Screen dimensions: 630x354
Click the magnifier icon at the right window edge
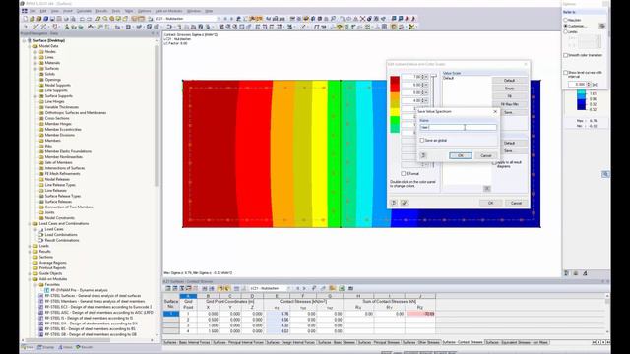click(x=605, y=174)
